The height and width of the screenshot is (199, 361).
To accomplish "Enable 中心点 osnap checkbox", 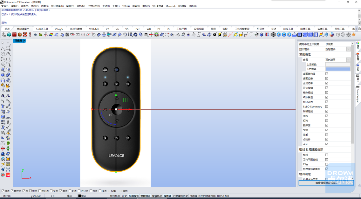I will [40, 191].
